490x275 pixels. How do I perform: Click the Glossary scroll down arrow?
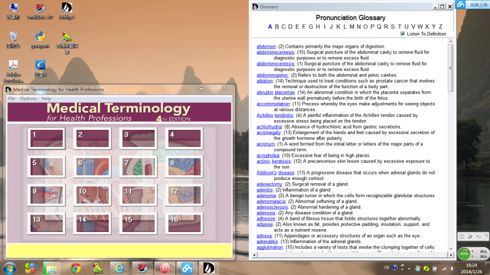[451, 249]
